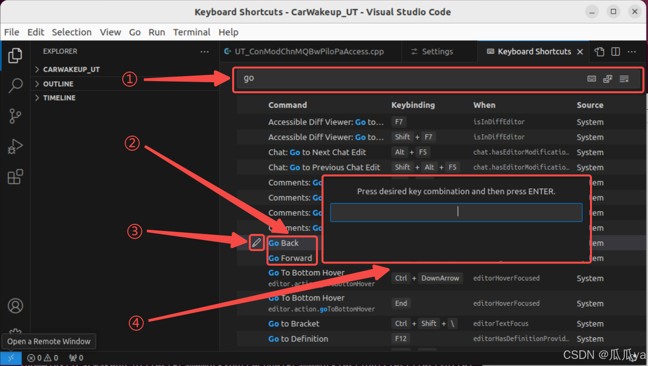
Task: Select Go To Bottom Hover row with End key
Action: [x=441, y=303]
